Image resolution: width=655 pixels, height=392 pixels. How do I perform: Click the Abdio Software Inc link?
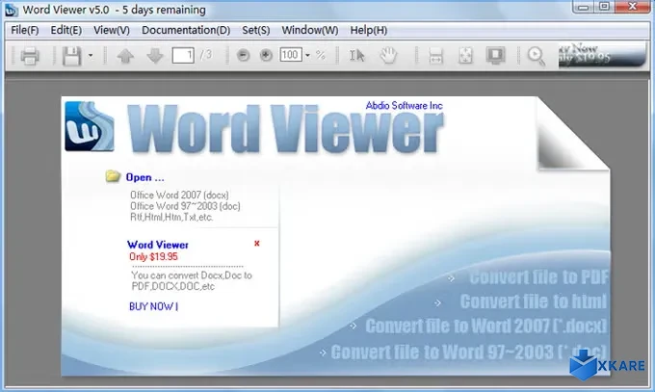tap(404, 106)
